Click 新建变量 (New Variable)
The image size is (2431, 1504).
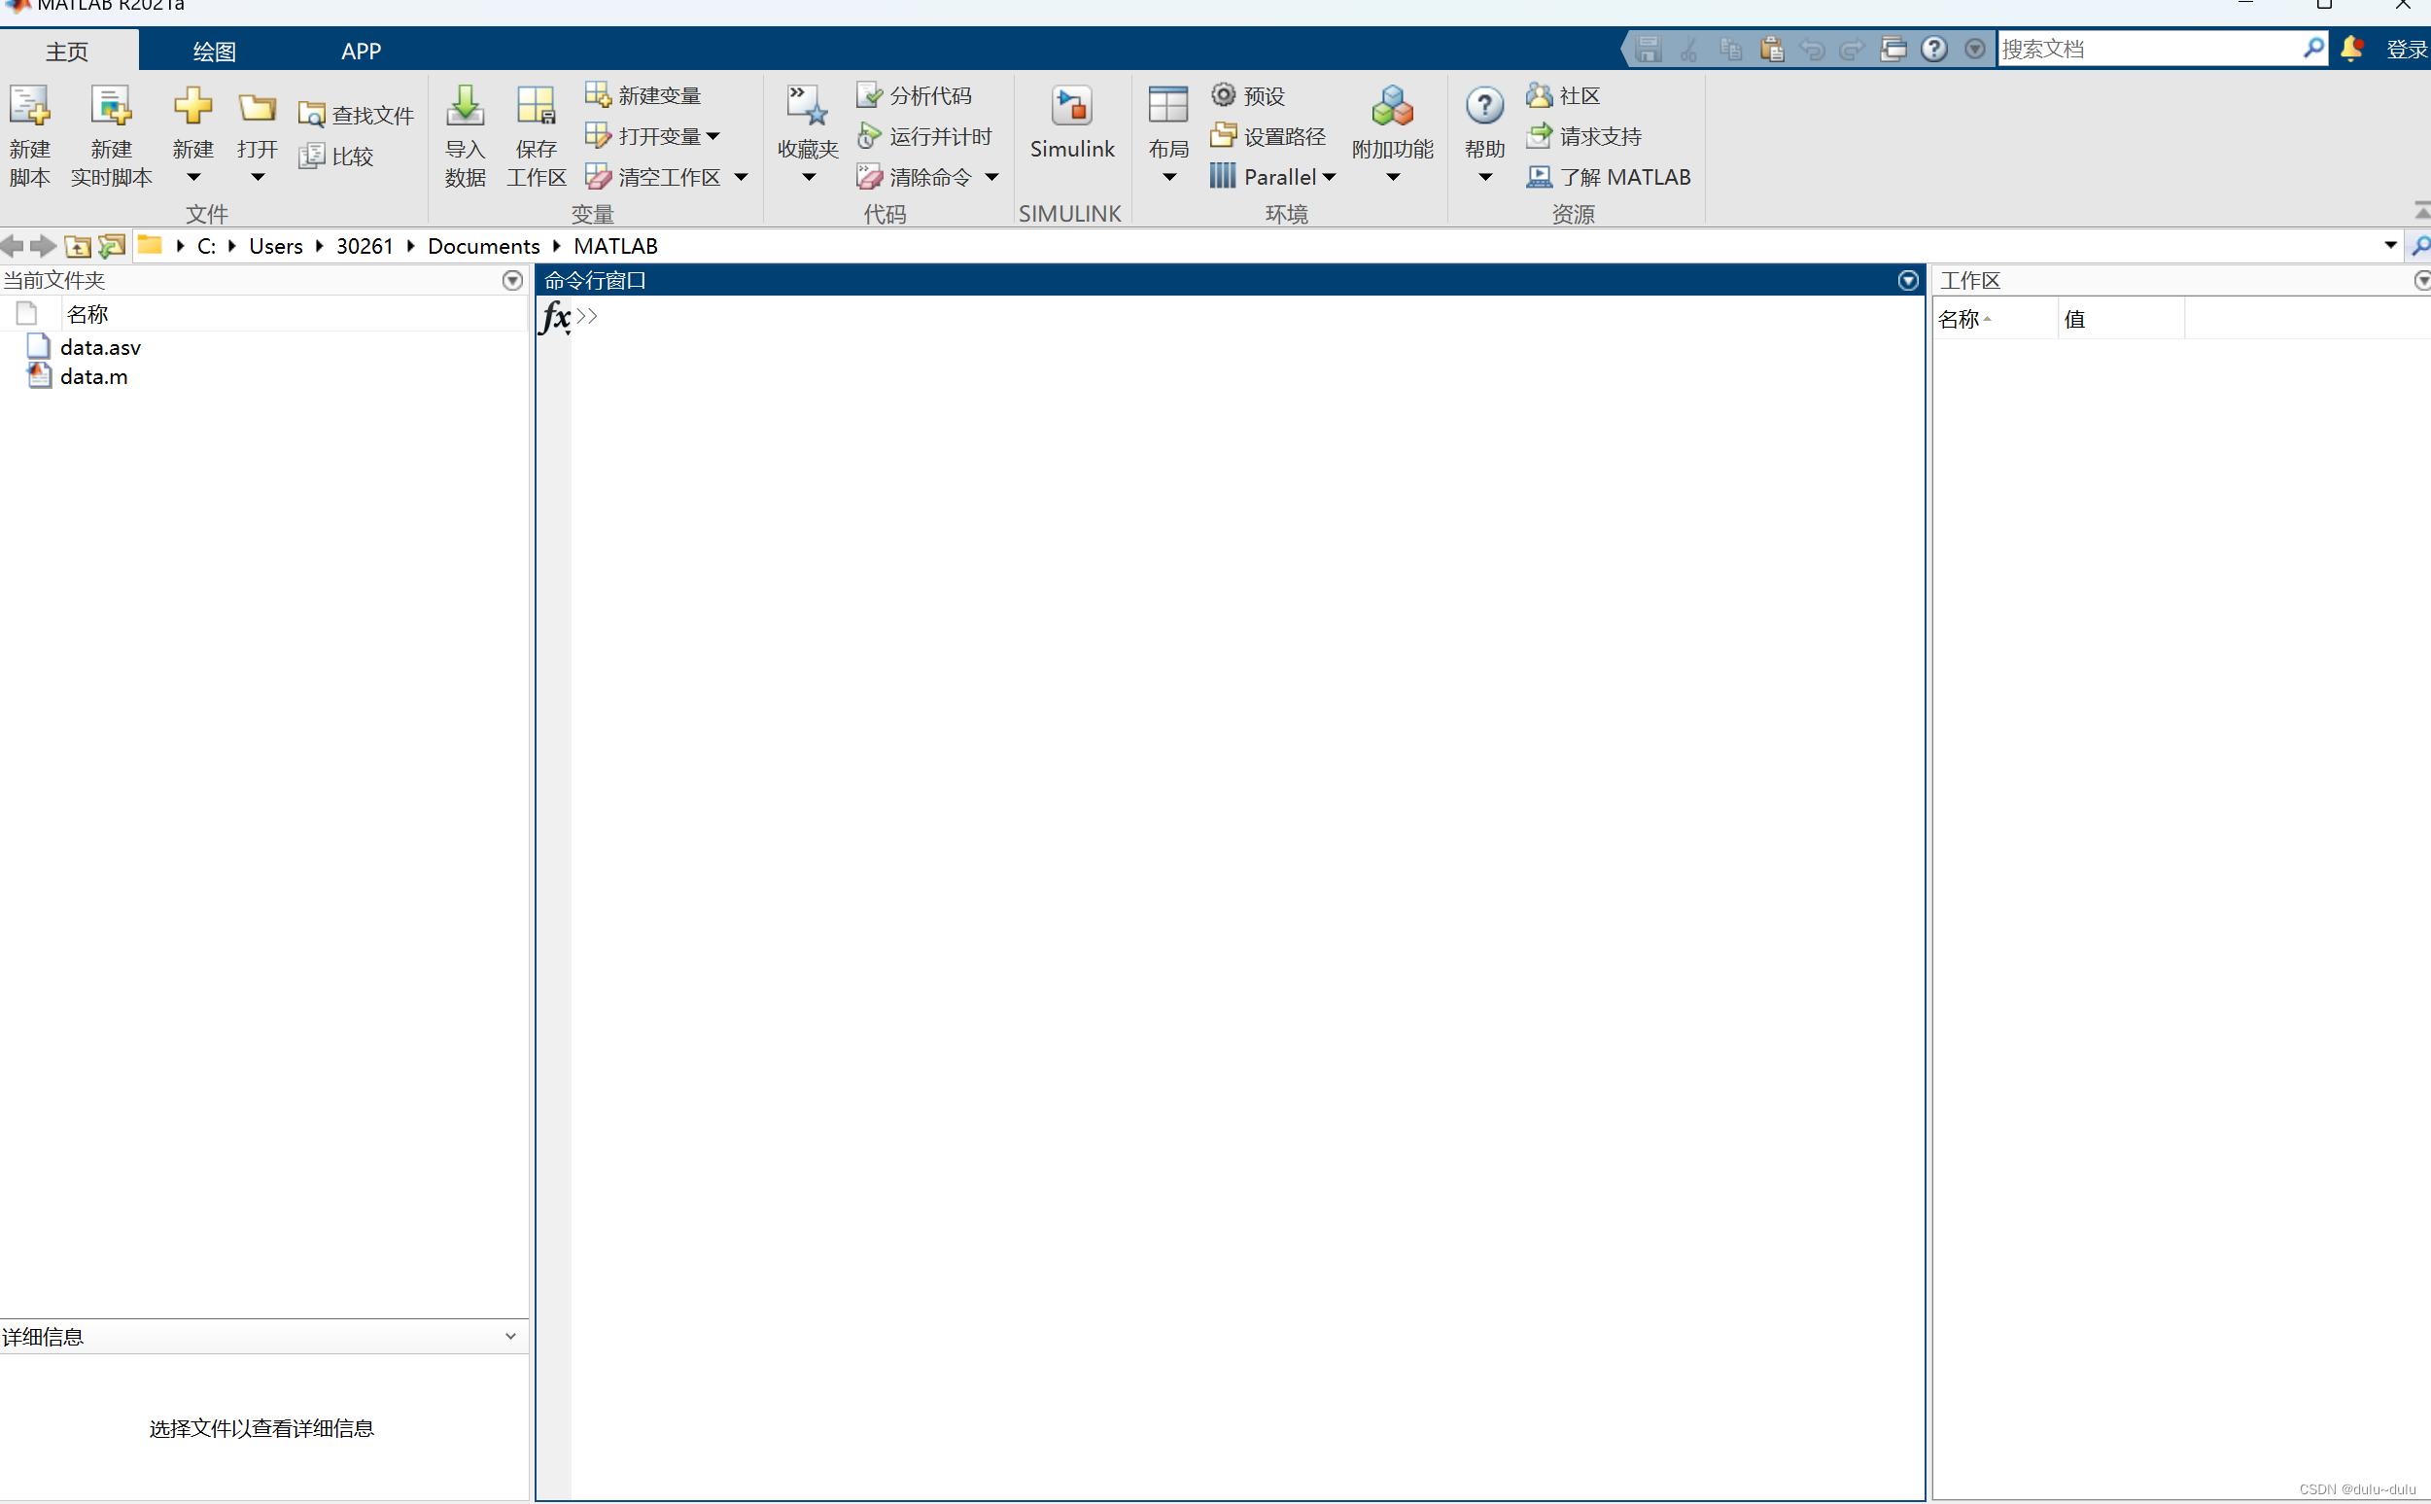point(643,95)
